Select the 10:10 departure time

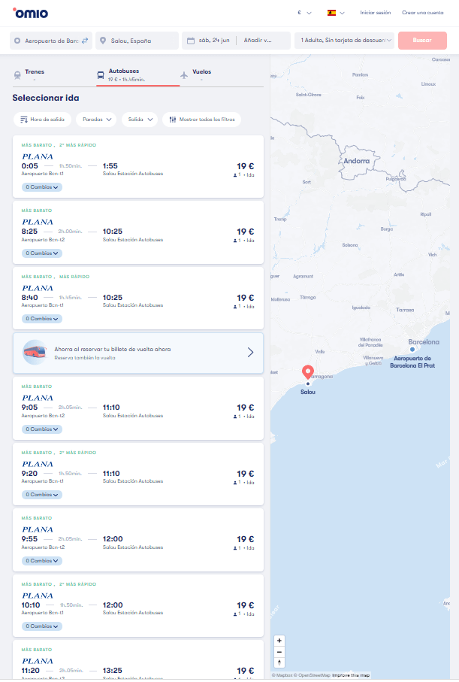click(31, 605)
